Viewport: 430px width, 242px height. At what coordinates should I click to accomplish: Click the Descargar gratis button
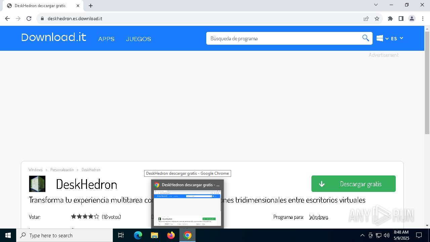[x=353, y=184]
